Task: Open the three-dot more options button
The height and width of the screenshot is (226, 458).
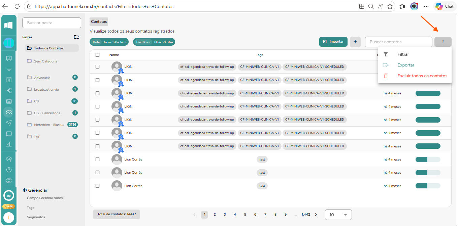Action: 443,42
